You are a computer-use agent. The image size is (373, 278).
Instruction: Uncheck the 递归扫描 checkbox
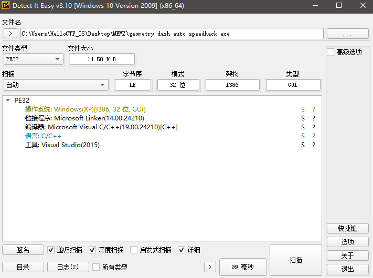tap(51, 250)
